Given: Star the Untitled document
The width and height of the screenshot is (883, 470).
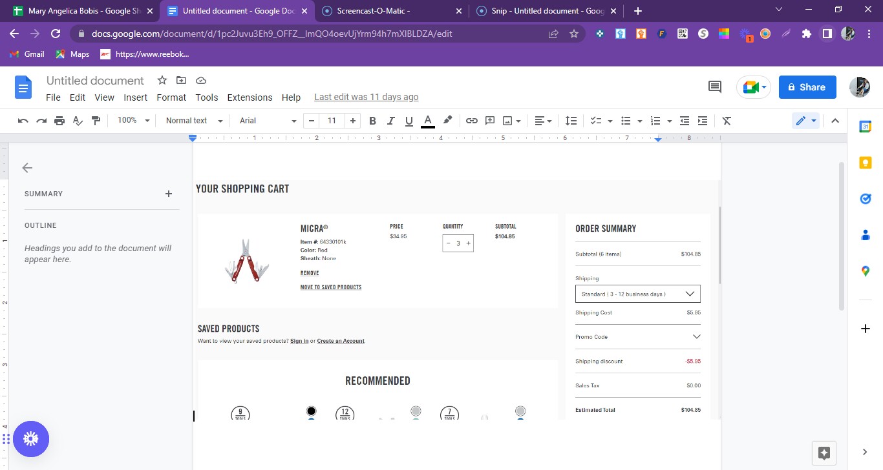Looking at the screenshot, I should point(162,80).
